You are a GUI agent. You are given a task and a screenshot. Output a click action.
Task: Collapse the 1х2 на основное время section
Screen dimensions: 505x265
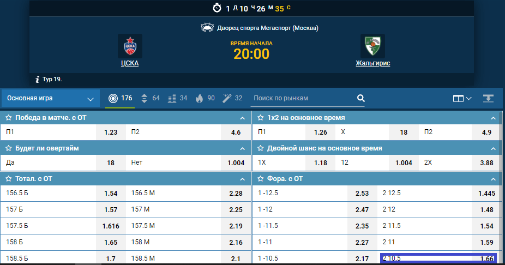pos(493,118)
